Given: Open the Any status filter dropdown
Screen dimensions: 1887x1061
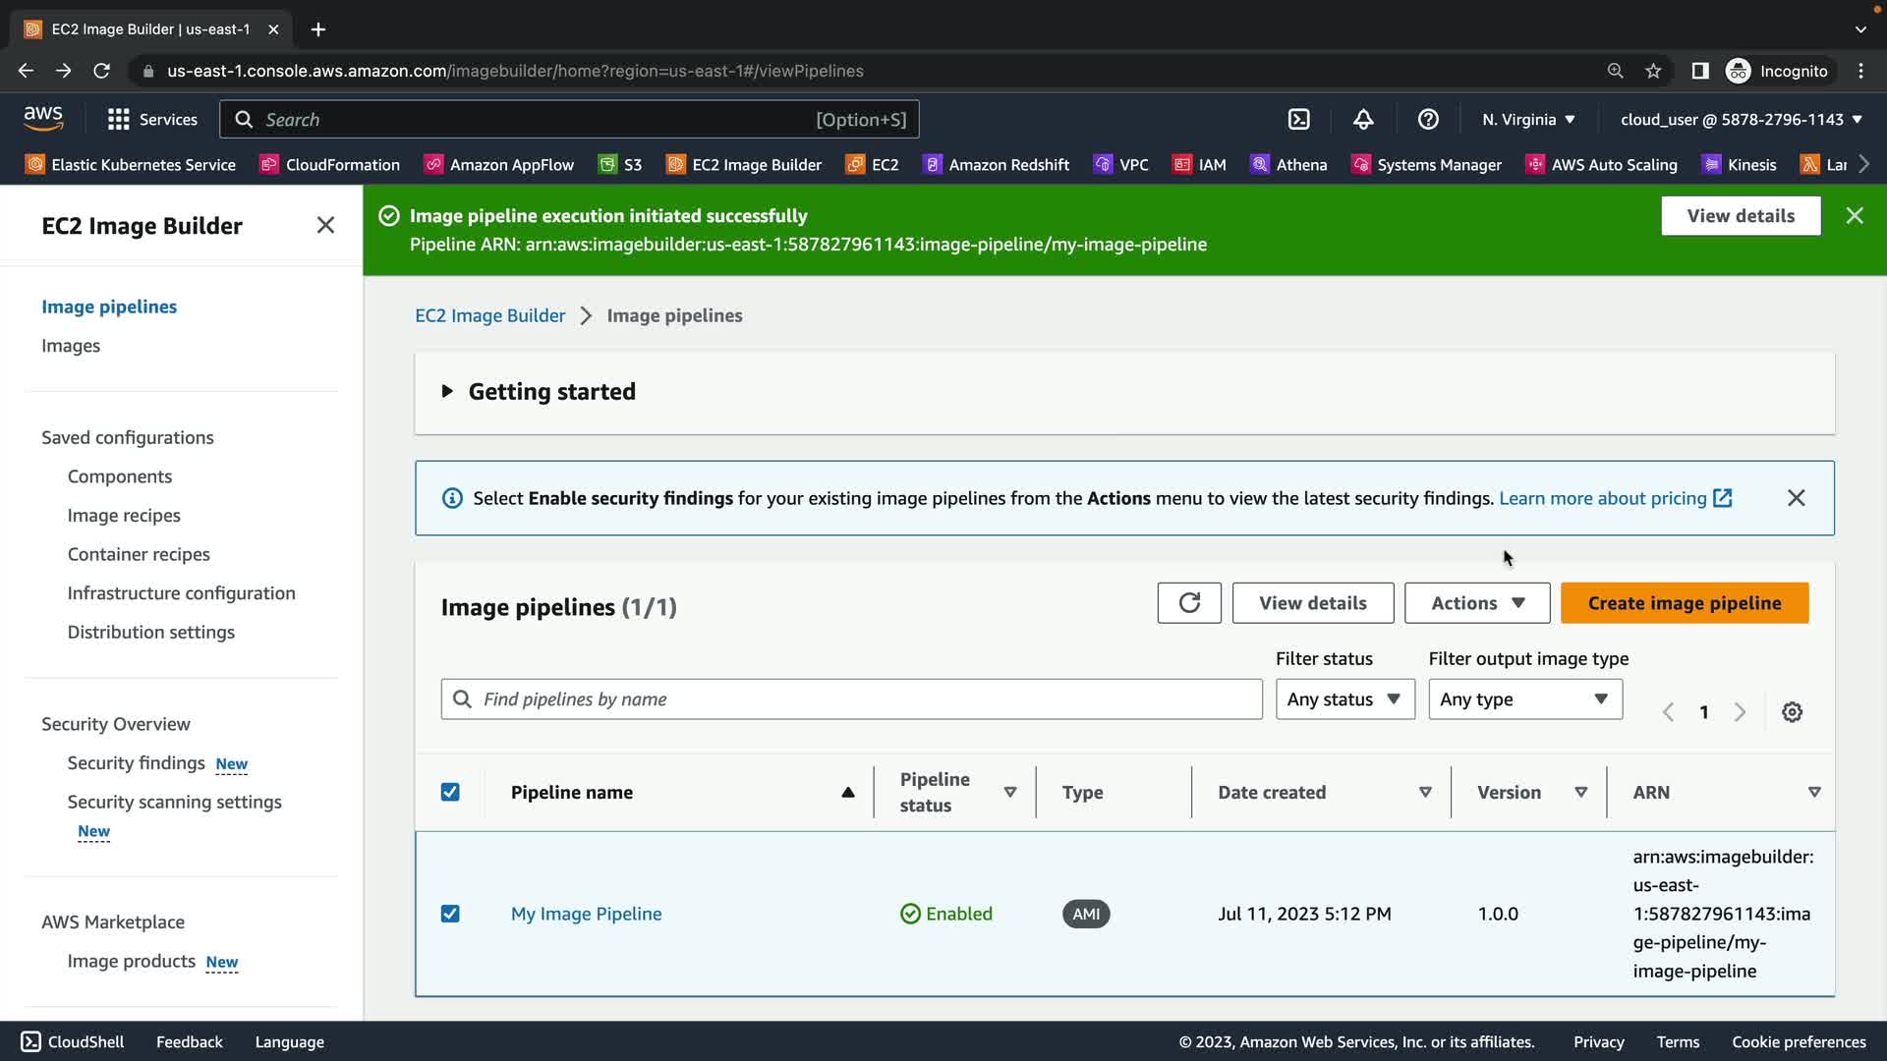Looking at the screenshot, I should [1344, 699].
